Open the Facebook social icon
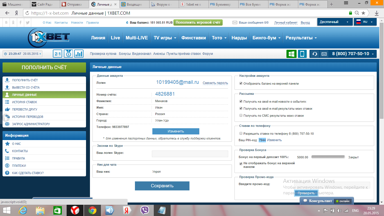Image resolution: width=384 pixels, height=216 pixels. (x=20, y=22)
